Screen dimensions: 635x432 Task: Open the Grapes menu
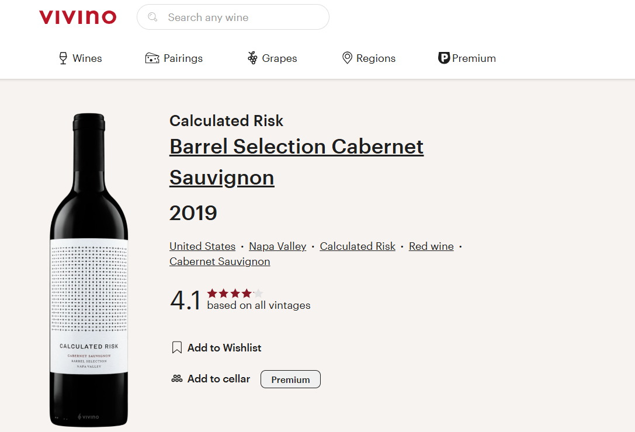(279, 58)
